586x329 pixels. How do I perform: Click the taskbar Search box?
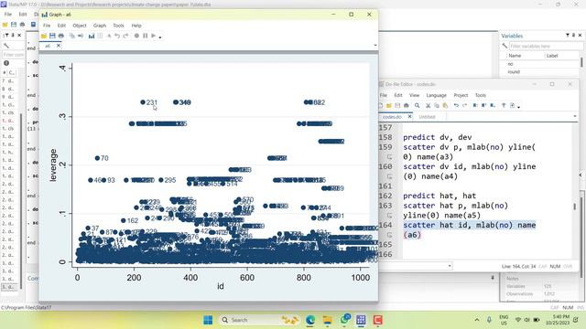coord(259,320)
